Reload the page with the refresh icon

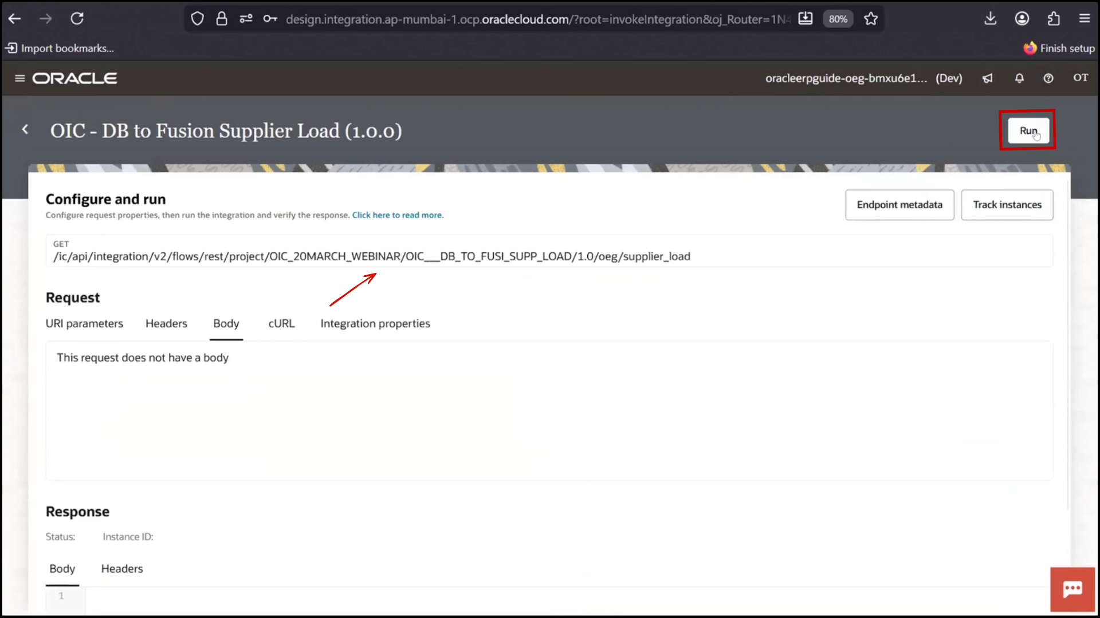77,19
